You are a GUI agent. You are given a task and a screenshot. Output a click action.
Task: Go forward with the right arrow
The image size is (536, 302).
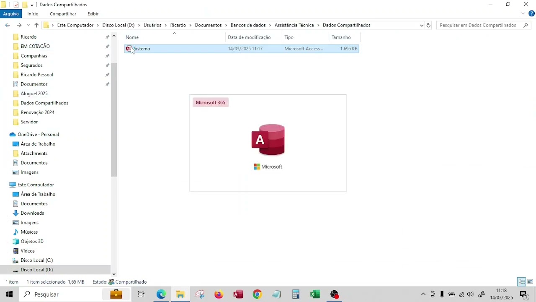click(19, 25)
